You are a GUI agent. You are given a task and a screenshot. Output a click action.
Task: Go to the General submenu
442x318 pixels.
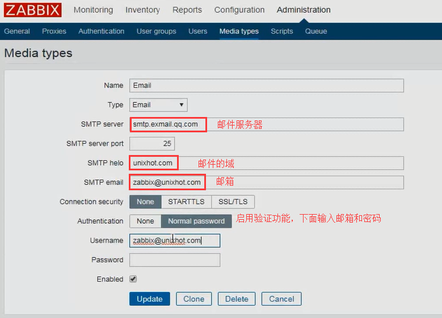[x=17, y=31]
